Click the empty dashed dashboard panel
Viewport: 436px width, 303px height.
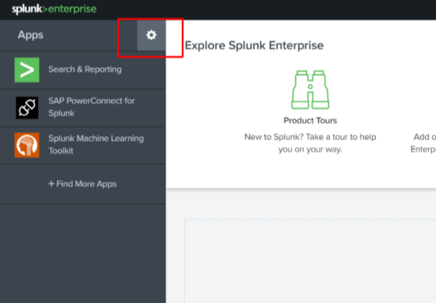310,261
